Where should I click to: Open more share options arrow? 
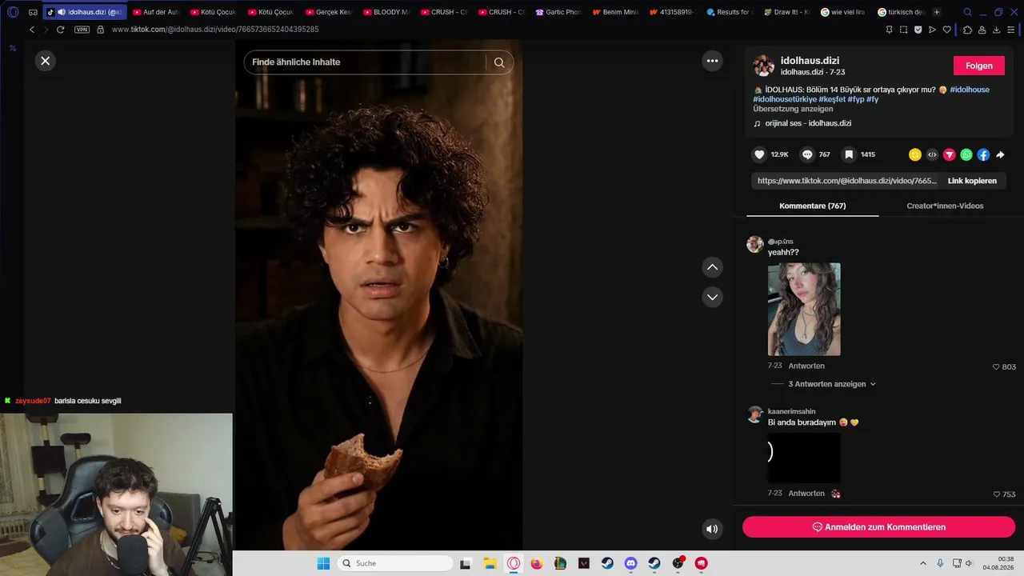1000,155
